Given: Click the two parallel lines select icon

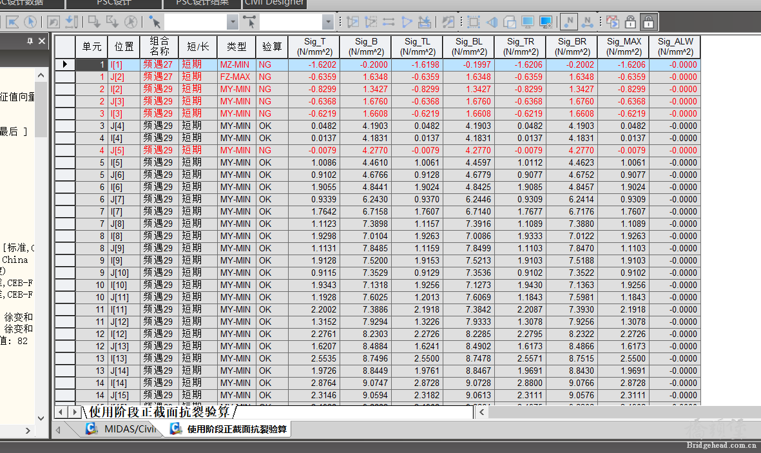Looking at the screenshot, I should point(389,22).
